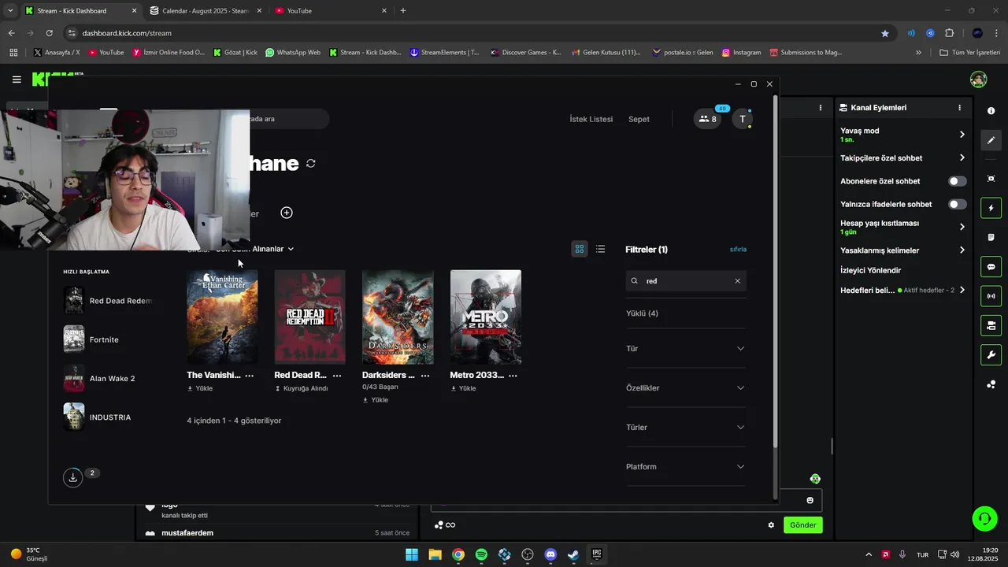Open lightning bolt channel actions icon

991,208
